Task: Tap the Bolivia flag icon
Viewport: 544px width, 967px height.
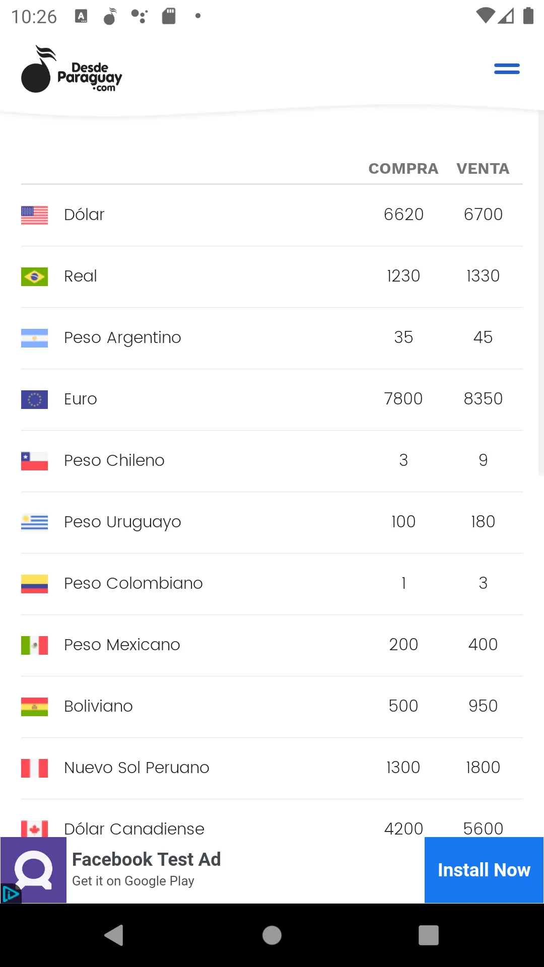Action: coord(34,707)
